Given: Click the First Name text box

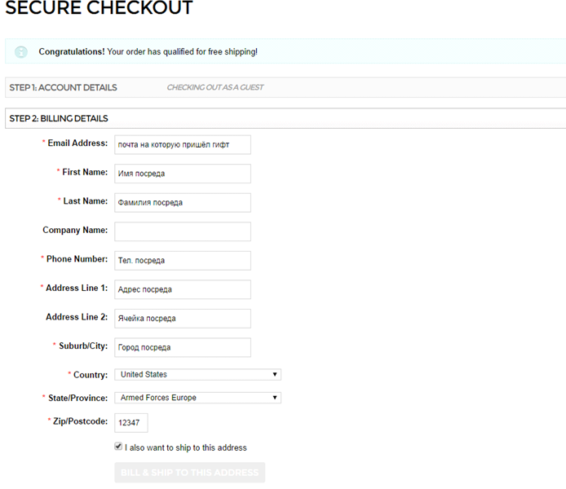Looking at the screenshot, I should click(x=182, y=174).
